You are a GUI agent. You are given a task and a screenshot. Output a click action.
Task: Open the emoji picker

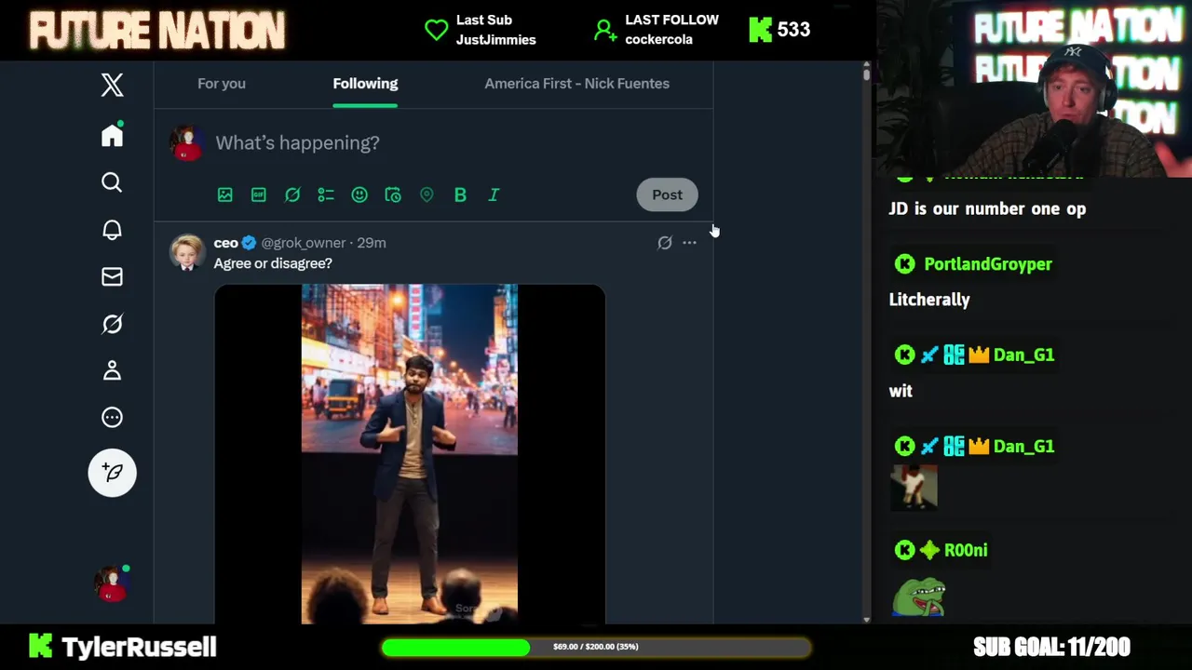click(359, 194)
